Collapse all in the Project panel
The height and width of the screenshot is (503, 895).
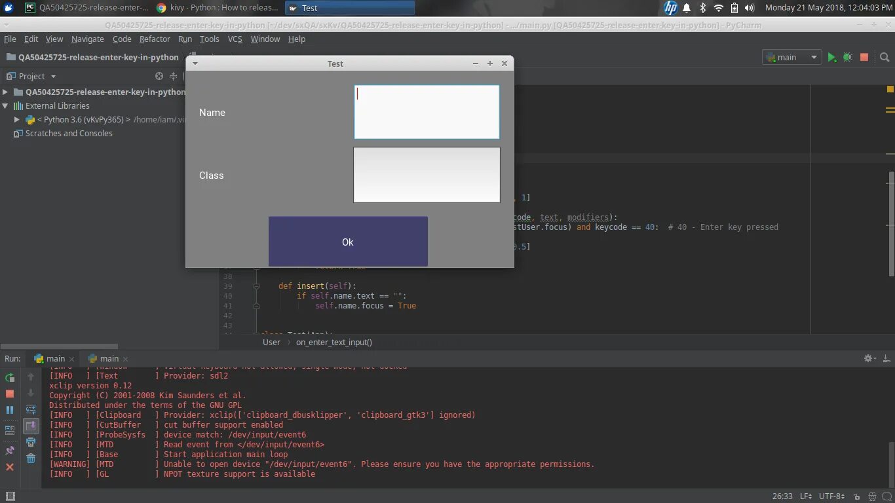click(x=173, y=76)
